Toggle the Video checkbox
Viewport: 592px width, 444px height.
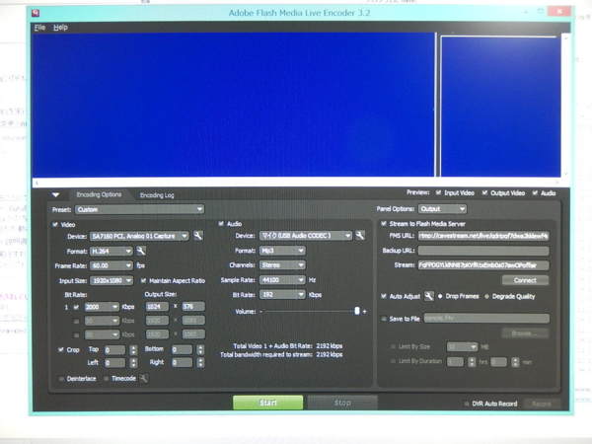(55, 225)
